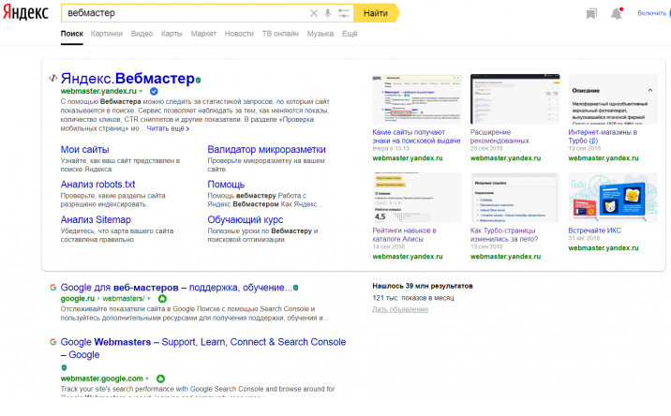Click green shield icon after Яндекс.Вебмастер title
The height and width of the screenshot is (416, 671).
(198, 80)
